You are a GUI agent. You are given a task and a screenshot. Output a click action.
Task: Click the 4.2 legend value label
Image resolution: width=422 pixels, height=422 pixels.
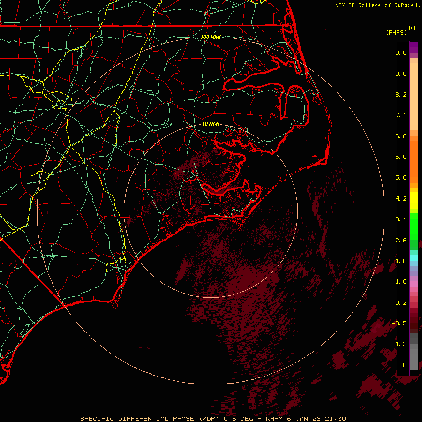click(x=401, y=199)
